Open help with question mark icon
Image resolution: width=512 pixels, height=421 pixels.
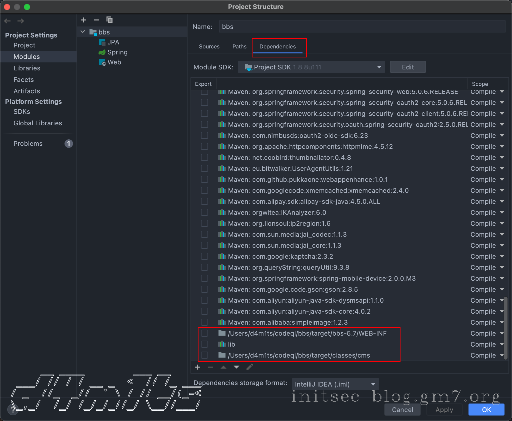12,410
